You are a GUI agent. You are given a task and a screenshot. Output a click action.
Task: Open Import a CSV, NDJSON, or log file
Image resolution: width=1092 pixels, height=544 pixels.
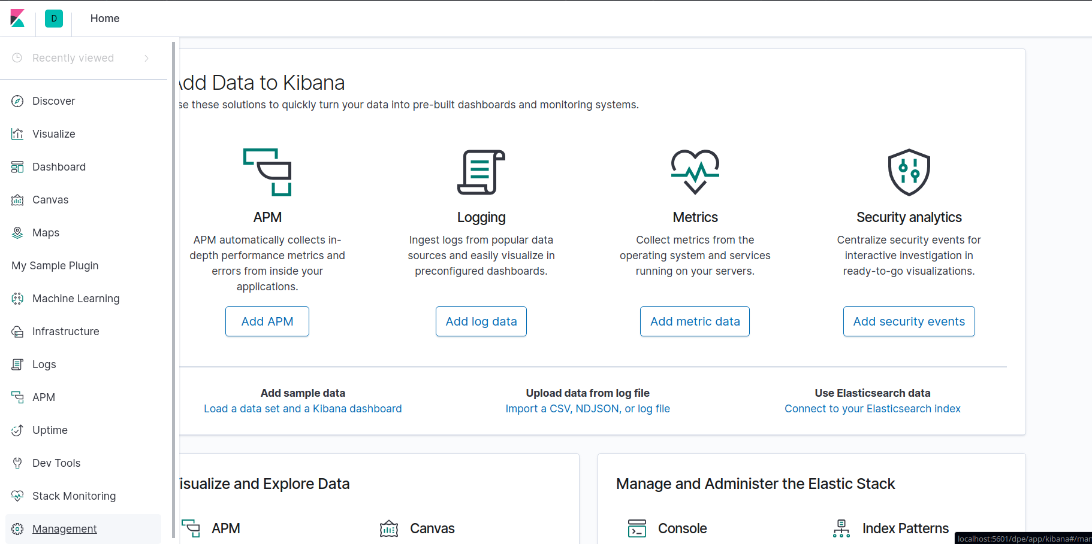pyautogui.click(x=587, y=409)
